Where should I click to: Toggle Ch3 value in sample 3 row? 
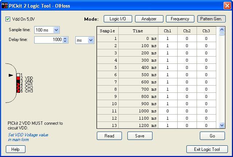click(206, 53)
